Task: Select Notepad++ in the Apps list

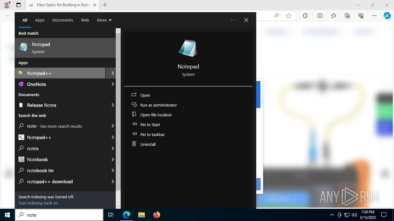Action: pyautogui.click(x=60, y=73)
